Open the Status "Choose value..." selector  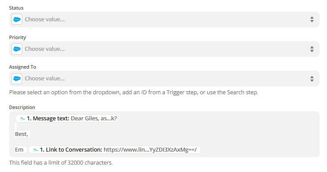click(164, 20)
